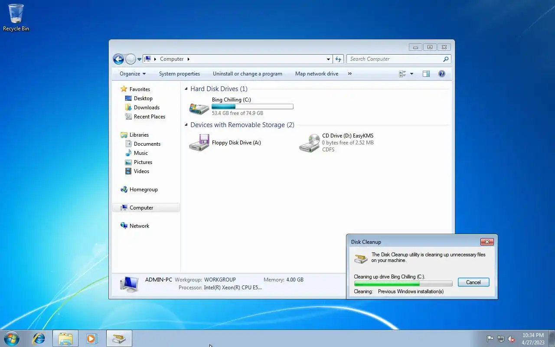Open the Documents library

pos(147,144)
